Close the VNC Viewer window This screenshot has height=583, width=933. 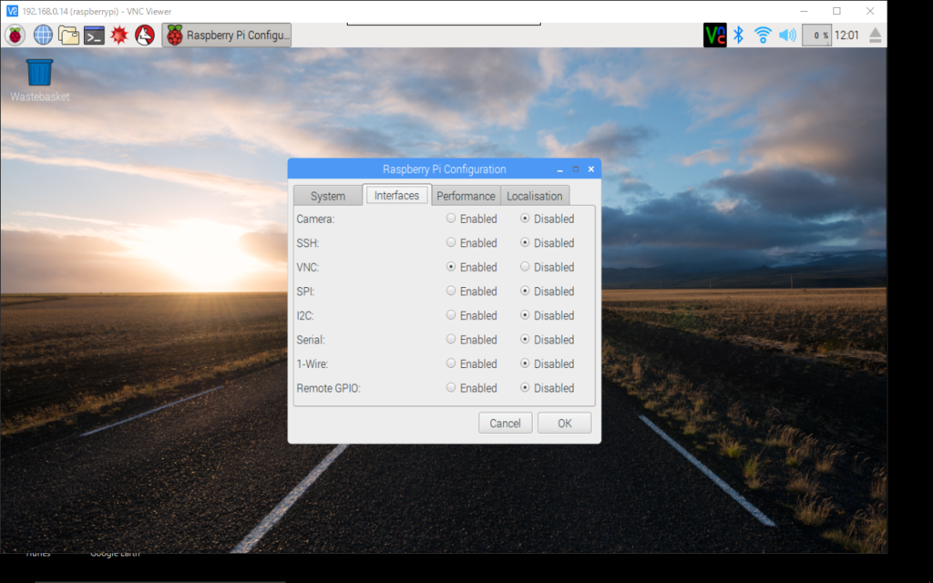click(x=870, y=11)
